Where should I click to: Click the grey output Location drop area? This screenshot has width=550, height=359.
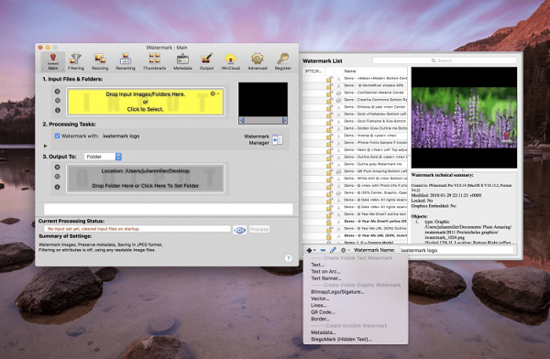pos(146,178)
